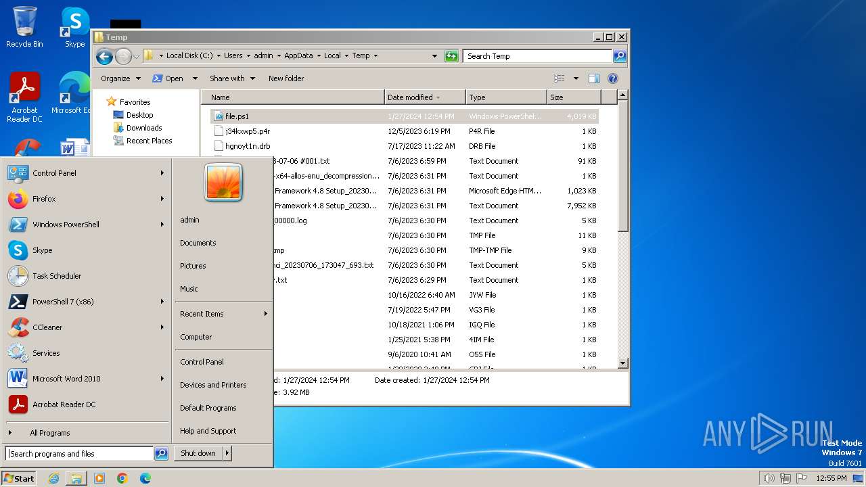Launch Microsoft Word 2010 from Start menu
This screenshot has height=487, width=866.
click(x=86, y=379)
